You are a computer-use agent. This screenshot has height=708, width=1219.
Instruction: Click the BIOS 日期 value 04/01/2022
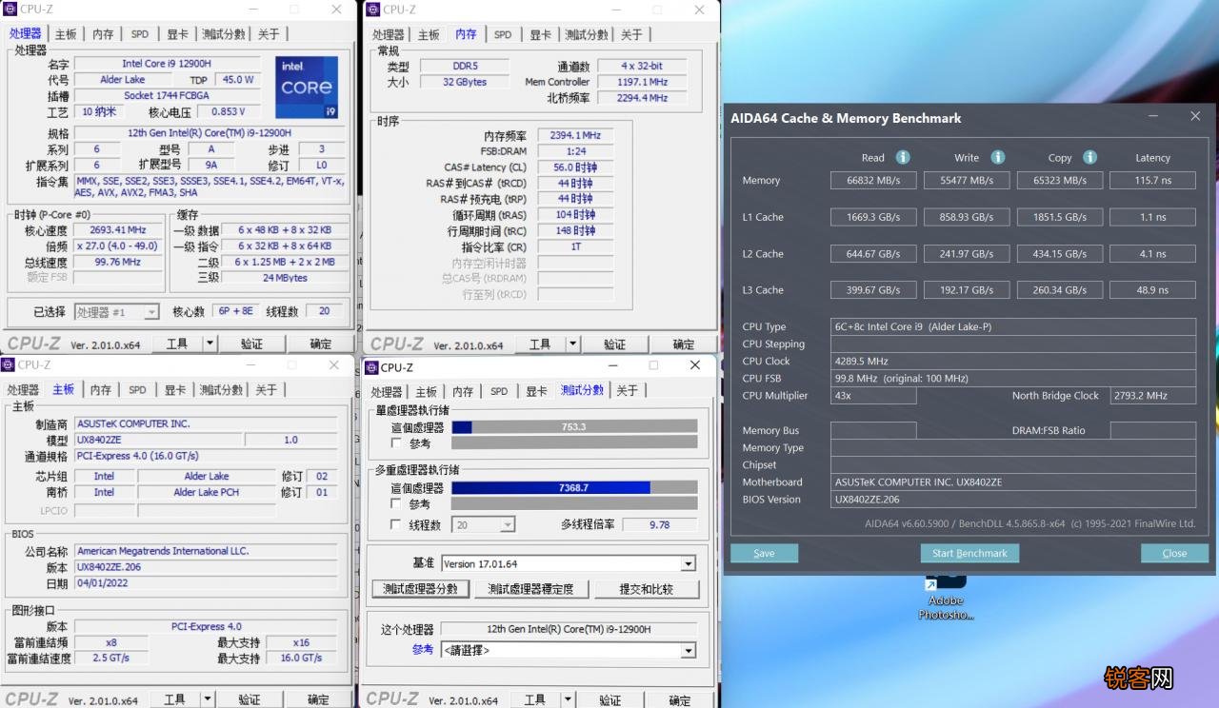[x=207, y=583]
